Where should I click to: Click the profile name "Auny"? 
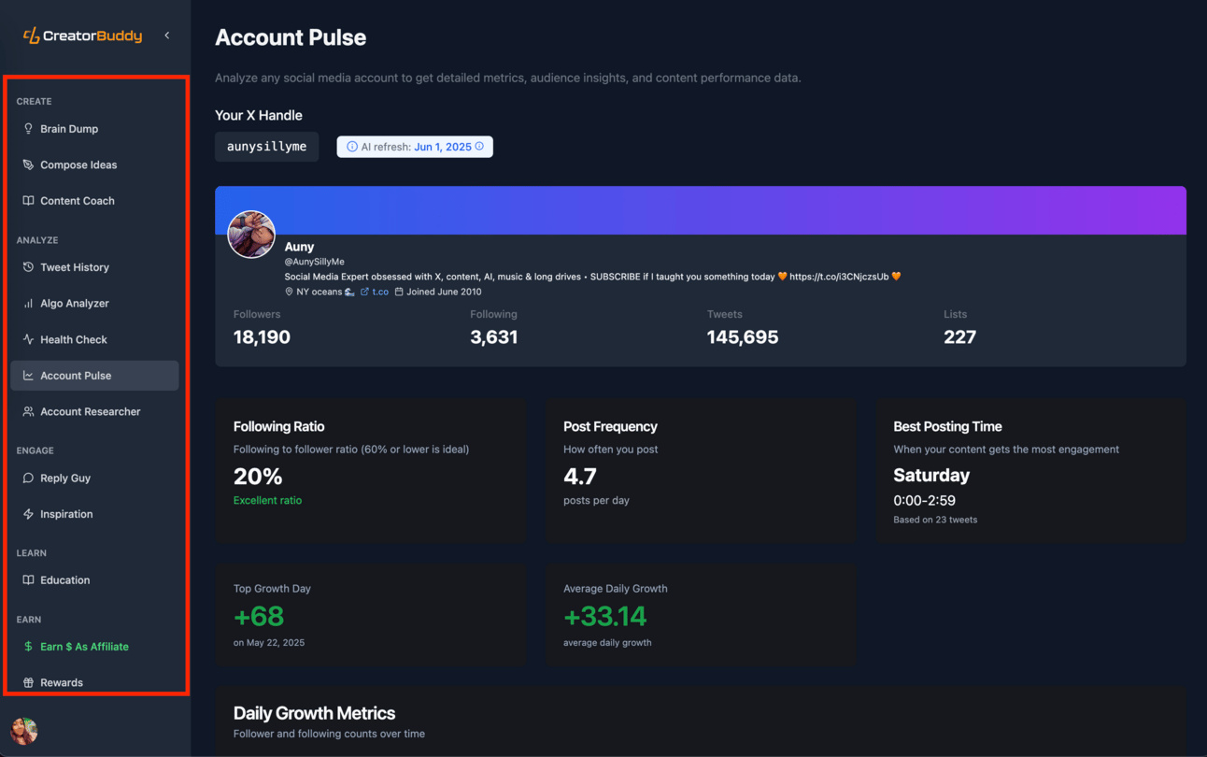299,247
